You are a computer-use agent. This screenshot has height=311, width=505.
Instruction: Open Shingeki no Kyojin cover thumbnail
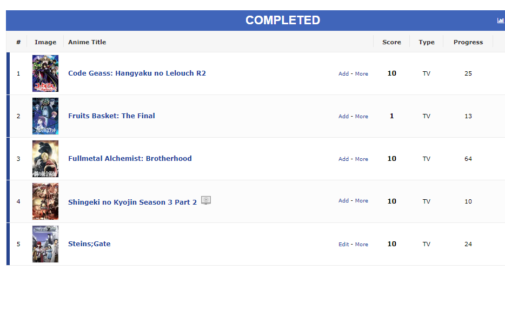point(45,201)
